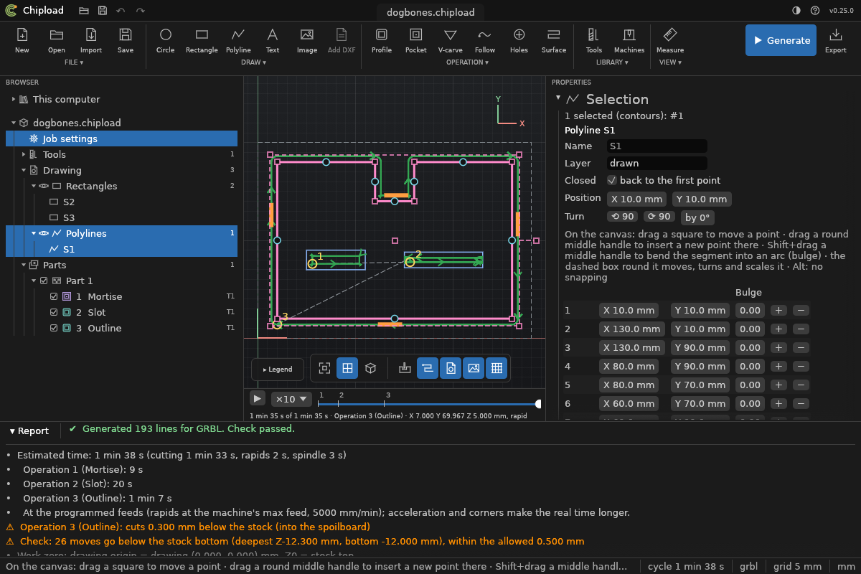This screenshot has width=861, height=574.
Task: Click the Name field containing S1
Action: coord(657,146)
